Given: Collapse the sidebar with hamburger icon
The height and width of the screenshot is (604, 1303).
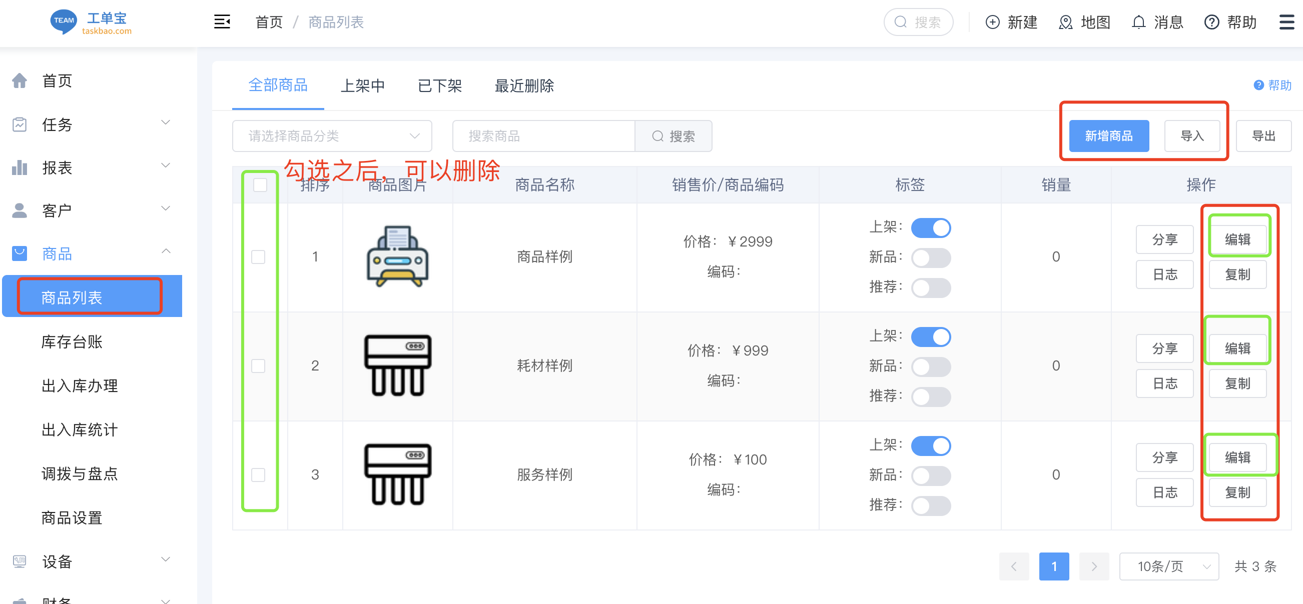Looking at the screenshot, I should click(222, 22).
